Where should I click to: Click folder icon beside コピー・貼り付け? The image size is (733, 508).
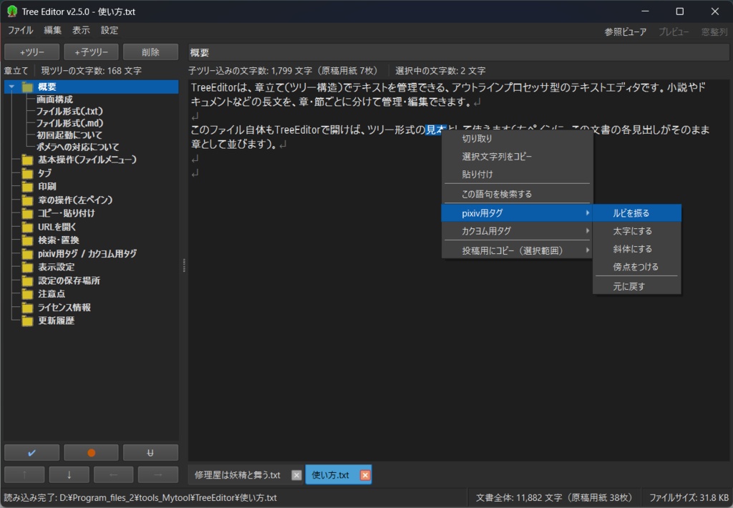(x=28, y=214)
